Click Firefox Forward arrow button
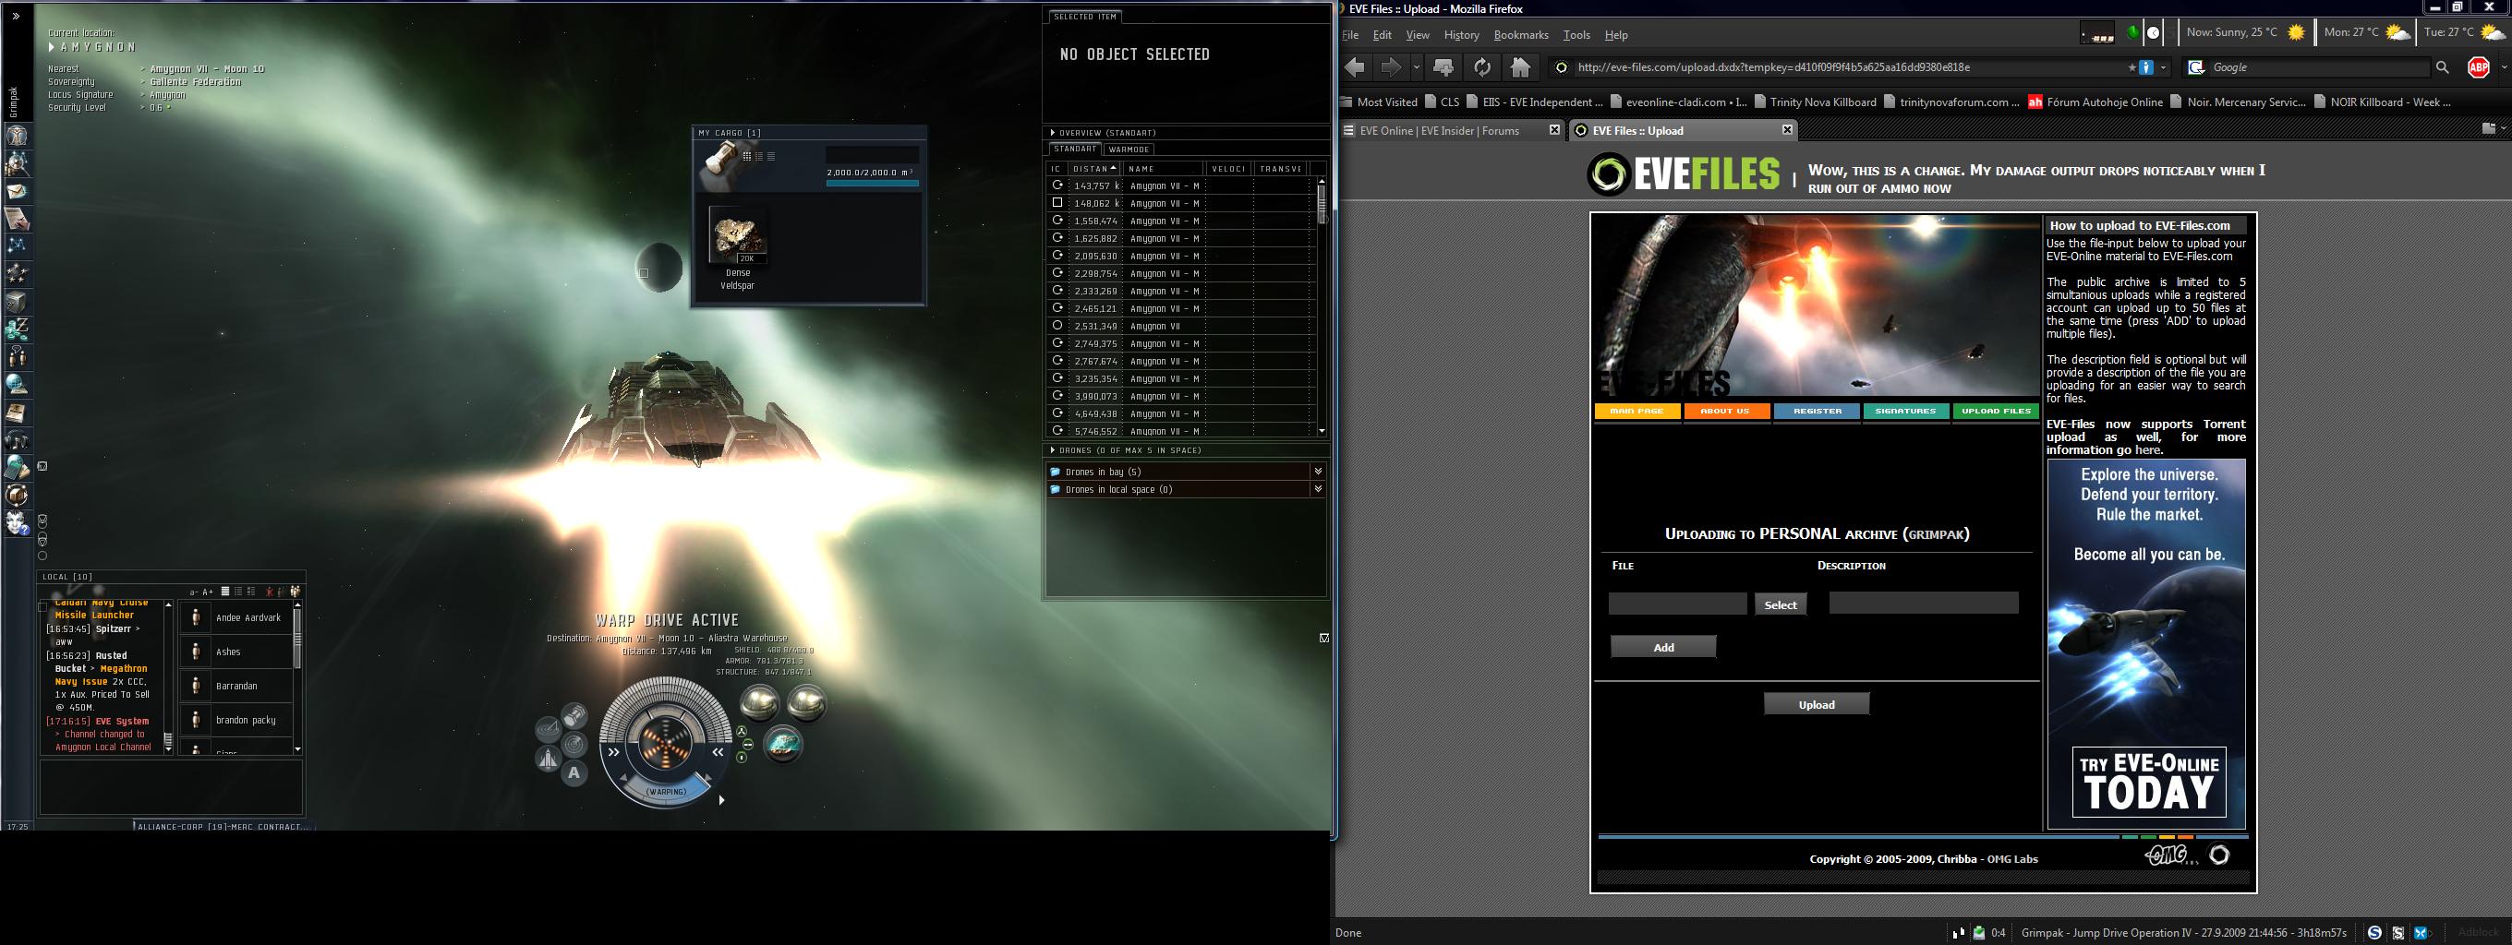Viewport: 2512px width, 945px height. click(1391, 67)
